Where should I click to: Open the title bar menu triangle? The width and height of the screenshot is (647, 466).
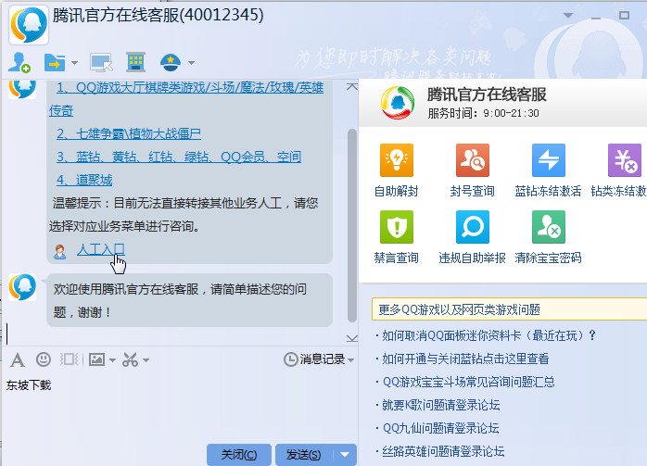(568, 15)
